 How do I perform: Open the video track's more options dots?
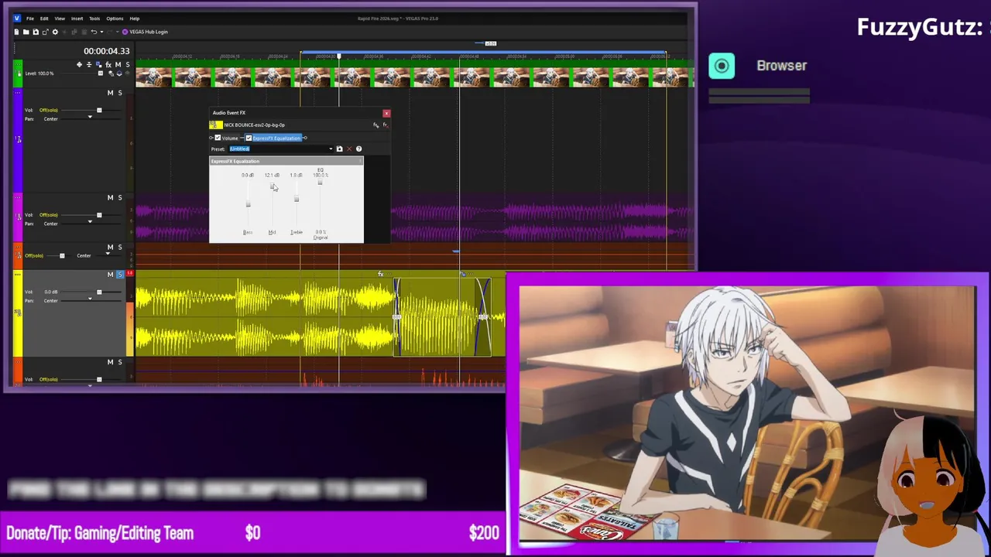pyautogui.click(x=18, y=64)
